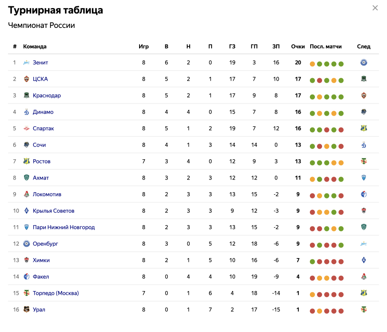Click the Локомотив logo beside the team name
The width and height of the screenshot is (387, 332).
click(x=27, y=194)
